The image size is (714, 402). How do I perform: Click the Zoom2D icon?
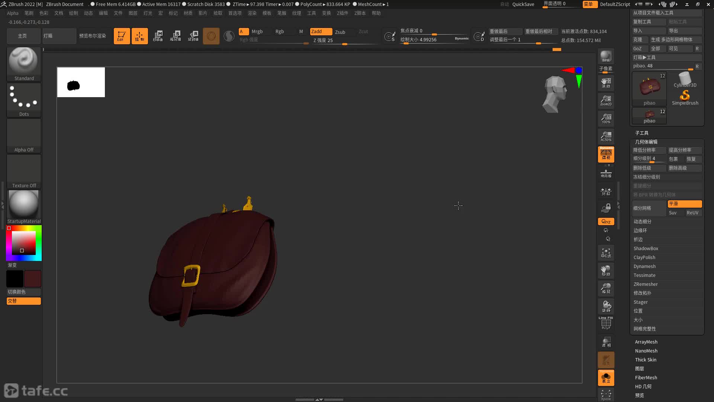606,100
